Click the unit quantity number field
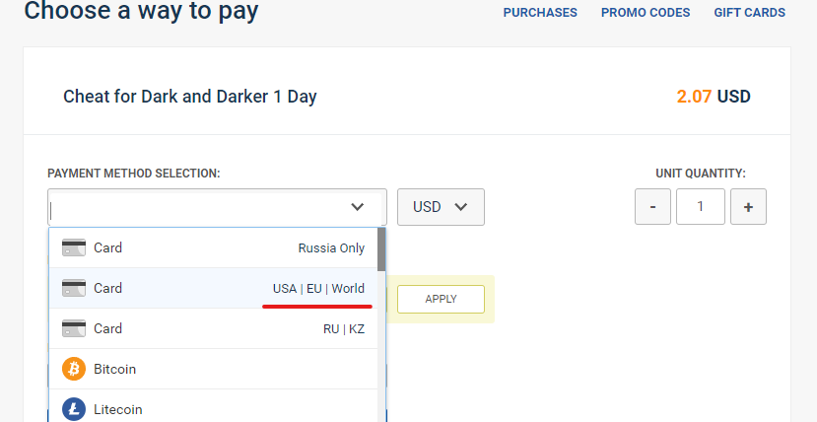 click(701, 207)
